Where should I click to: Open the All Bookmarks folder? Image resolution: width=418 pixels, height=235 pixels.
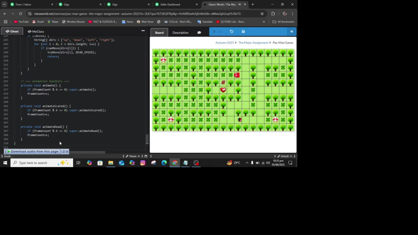click(x=283, y=22)
